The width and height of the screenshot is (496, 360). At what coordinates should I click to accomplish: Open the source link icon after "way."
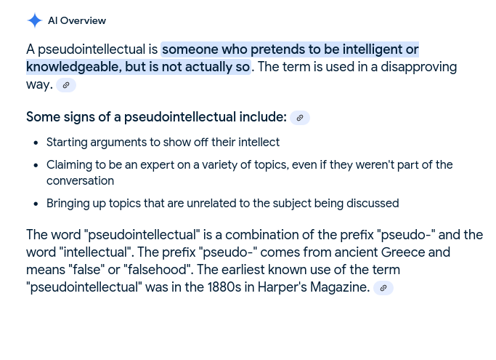[x=66, y=85]
